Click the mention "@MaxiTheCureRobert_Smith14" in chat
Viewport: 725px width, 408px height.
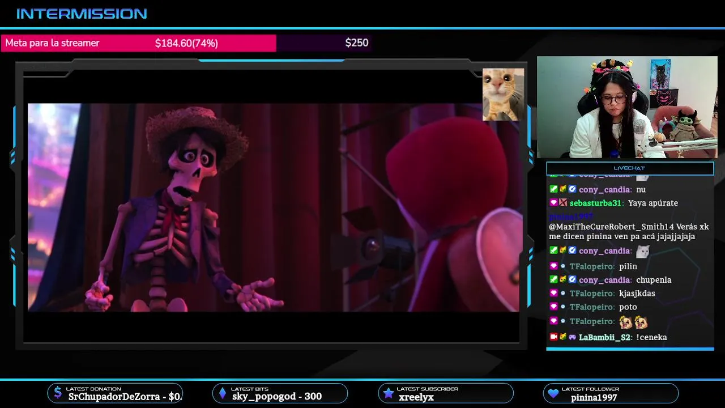click(611, 227)
